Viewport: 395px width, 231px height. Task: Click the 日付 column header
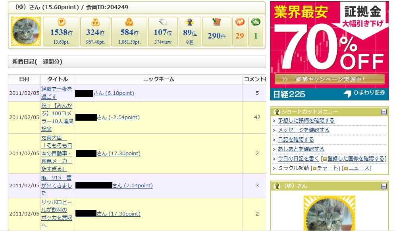[24, 79]
